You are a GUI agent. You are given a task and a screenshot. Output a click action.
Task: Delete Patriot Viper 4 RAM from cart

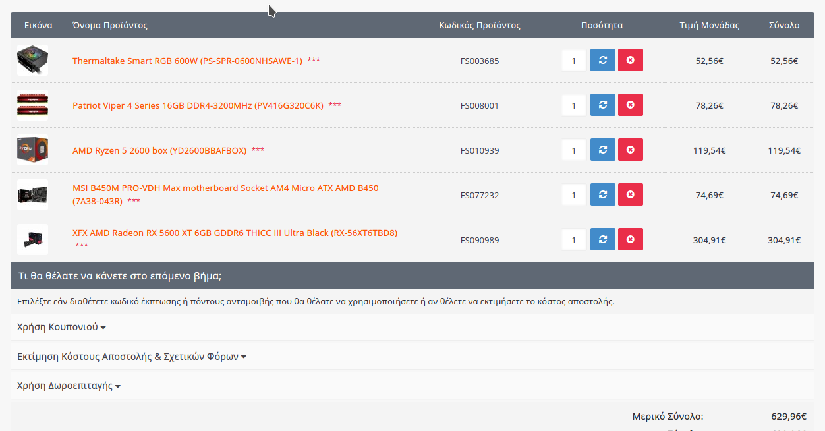click(630, 105)
